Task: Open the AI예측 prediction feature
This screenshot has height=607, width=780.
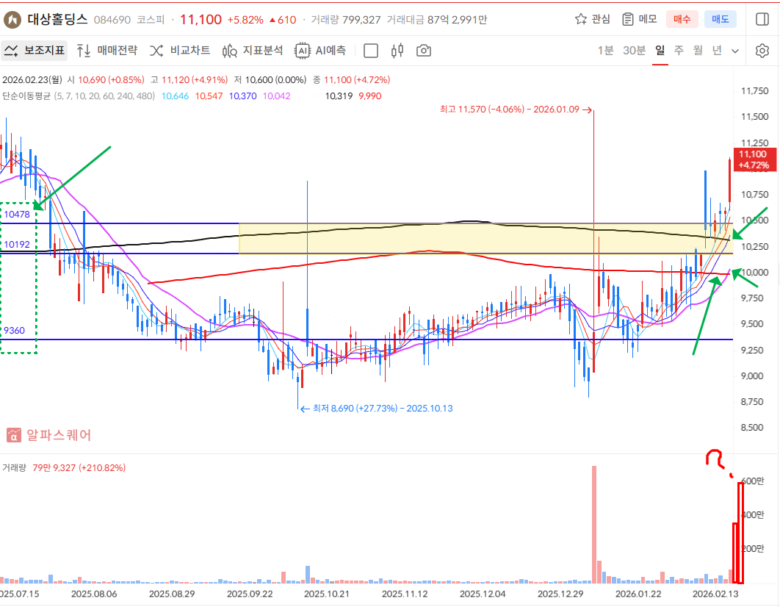Action: [x=320, y=51]
